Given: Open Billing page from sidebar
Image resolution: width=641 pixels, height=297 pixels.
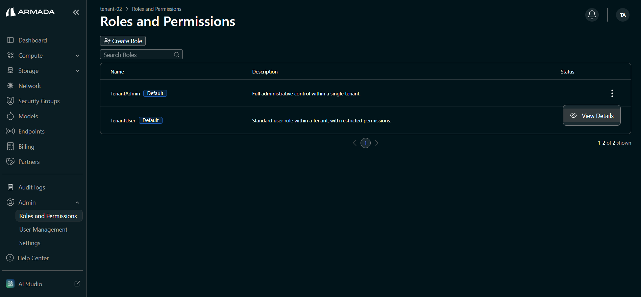Looking at the screenshot, I should tap(26, 147).
